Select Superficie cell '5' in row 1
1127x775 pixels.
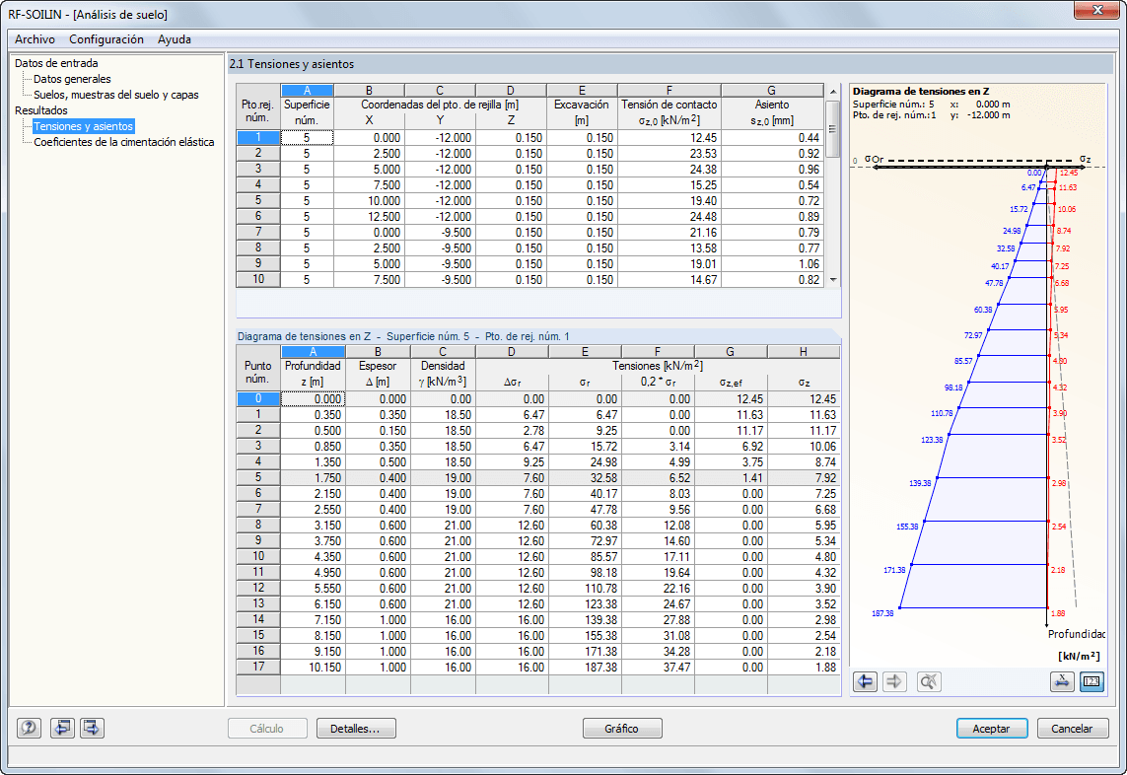tap(307, 137)
